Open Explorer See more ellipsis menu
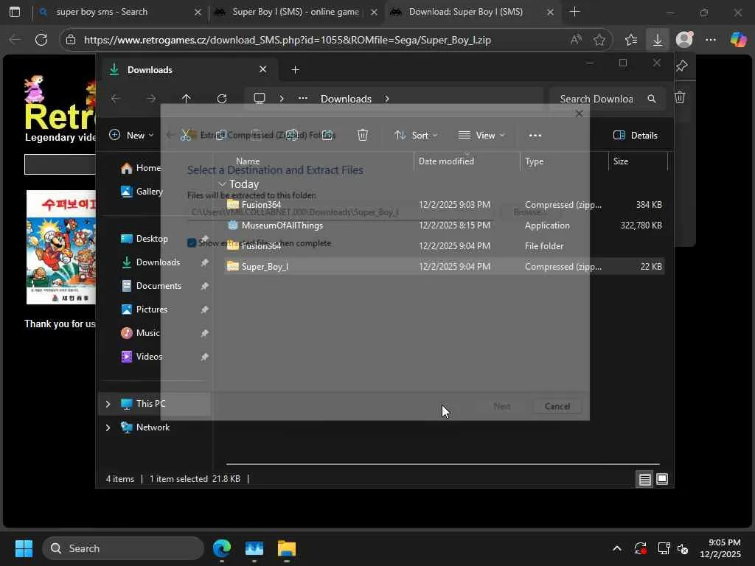Screen dimensions: 755x566 point(535,136)
